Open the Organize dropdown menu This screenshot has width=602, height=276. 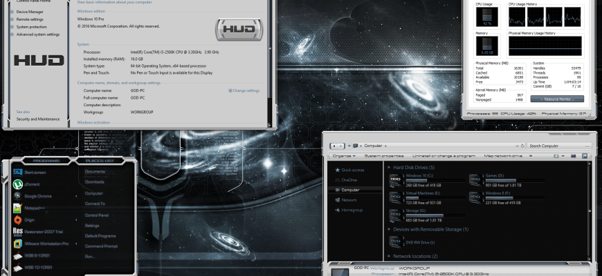pos(344,156)
